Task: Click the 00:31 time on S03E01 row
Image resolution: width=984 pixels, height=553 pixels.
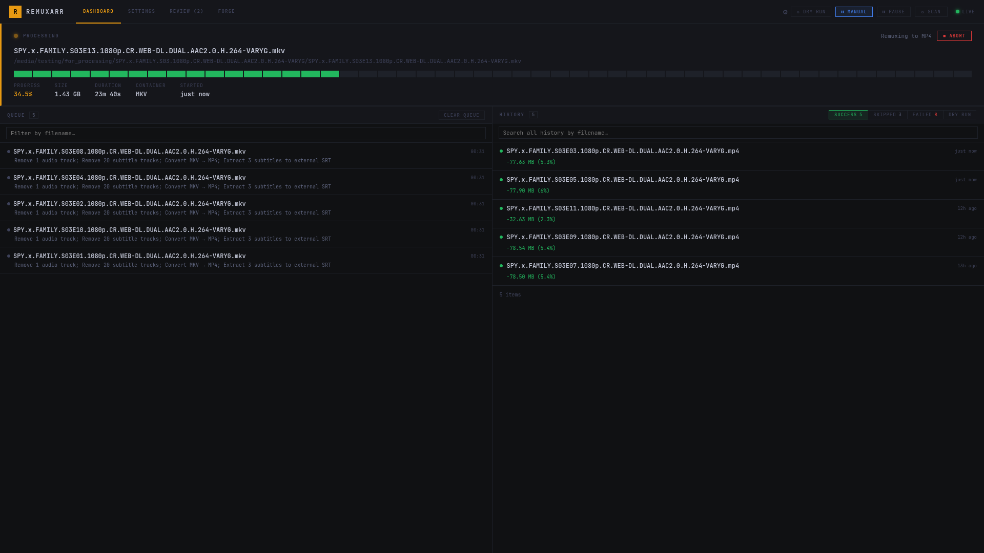Action: pos(478,256)
